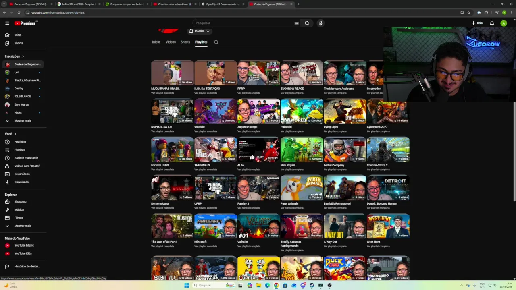Open the Party Animals playlist thumbnail
This screenshot has width=516, height=290.
pos(302,188)
